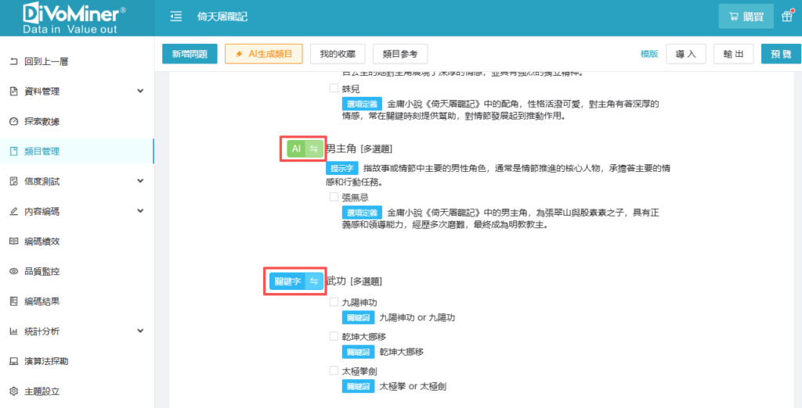Tick the 九陽神功 checkbox
Image resolution: width=802 pixels, height=408 pixels.
coord(334,302)
